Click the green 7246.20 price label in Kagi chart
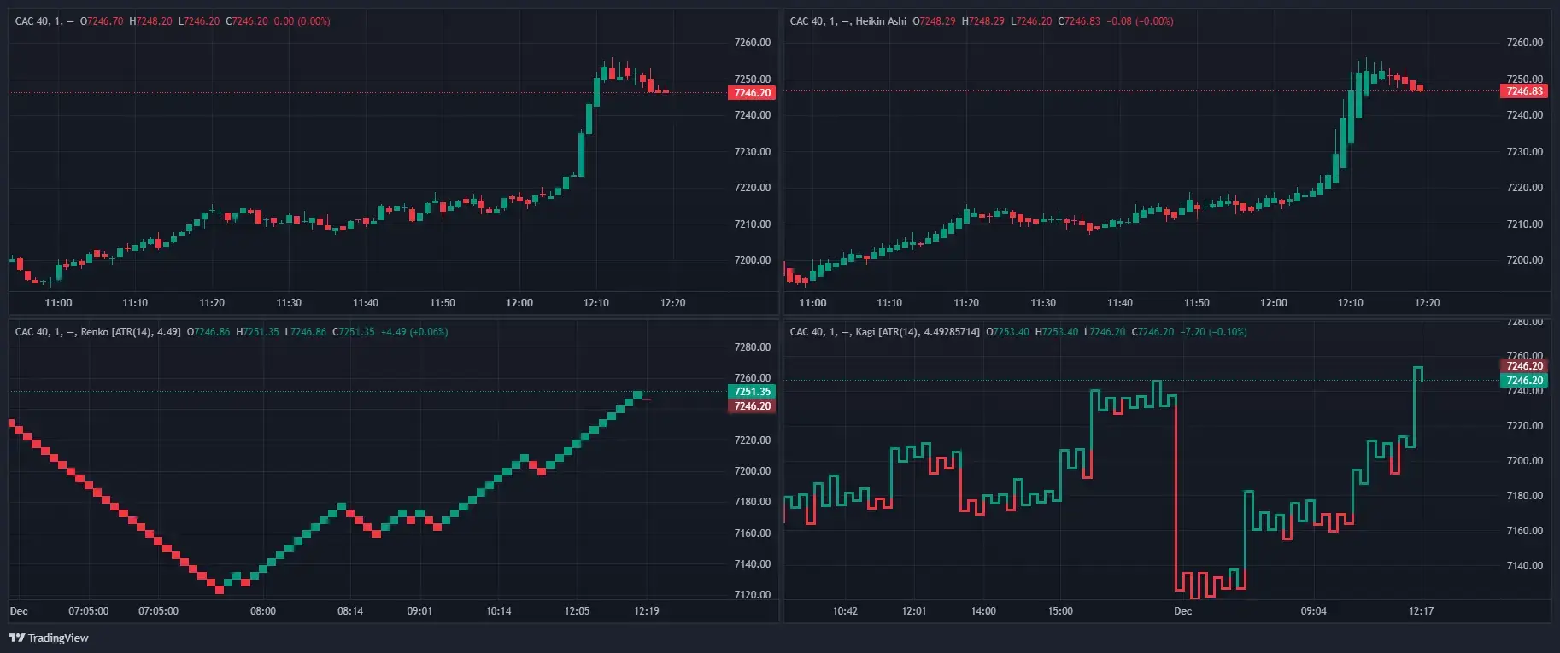Screen dimensions: 1560x653 [1524, 381]
